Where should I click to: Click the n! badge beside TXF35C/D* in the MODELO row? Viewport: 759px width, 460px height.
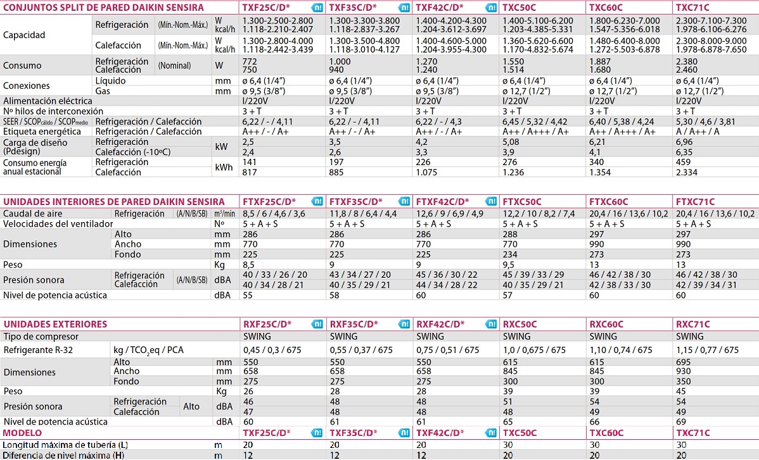(x=404, y=433)
